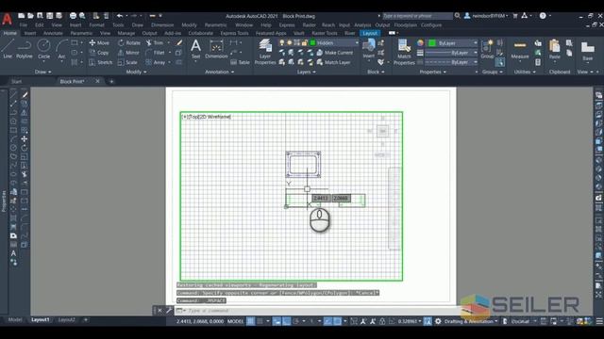Expand the Annotation panel

[x=220, y=72]
